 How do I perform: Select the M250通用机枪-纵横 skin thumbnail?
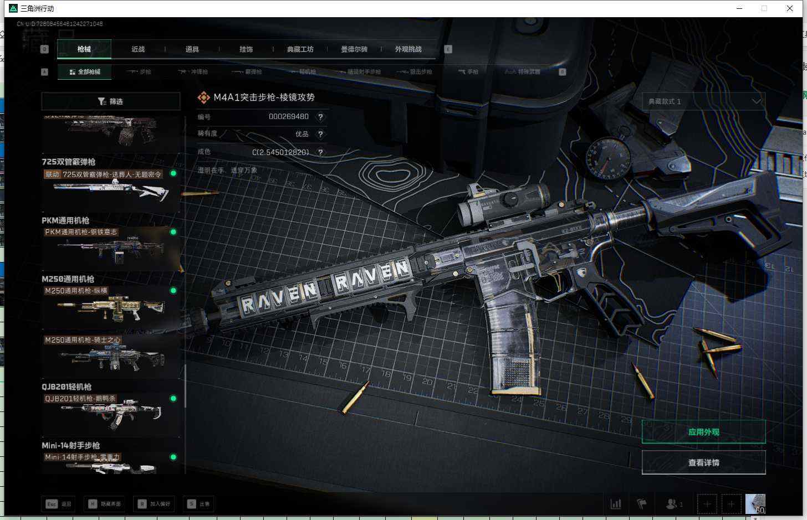click(x=111, y=307)
